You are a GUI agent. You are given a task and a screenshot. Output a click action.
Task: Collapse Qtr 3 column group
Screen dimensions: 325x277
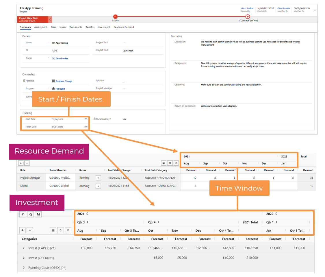click(88, 222)
